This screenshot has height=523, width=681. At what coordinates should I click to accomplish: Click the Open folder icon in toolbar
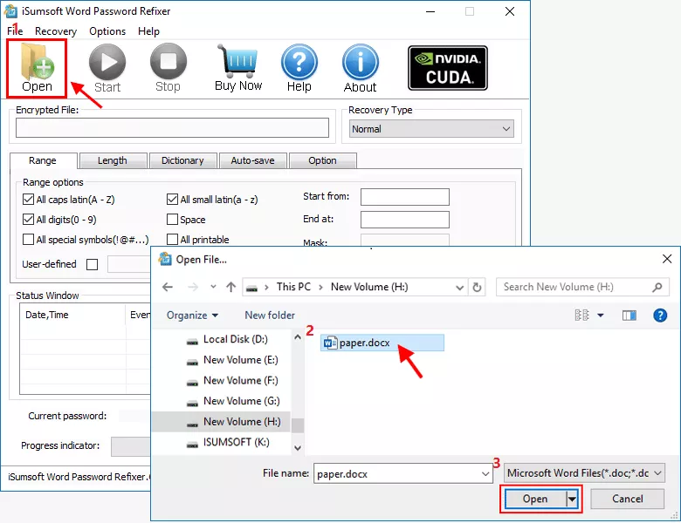[x=37, y=68]
